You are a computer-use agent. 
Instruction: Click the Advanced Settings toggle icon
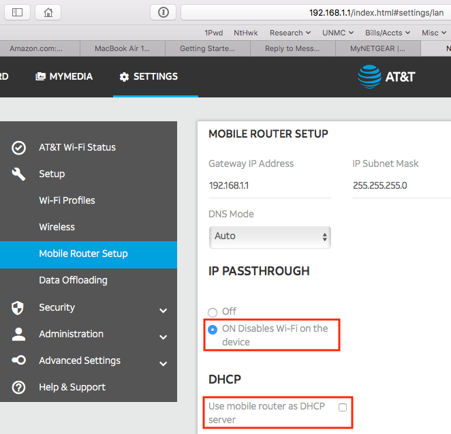(x=19, y=360)
